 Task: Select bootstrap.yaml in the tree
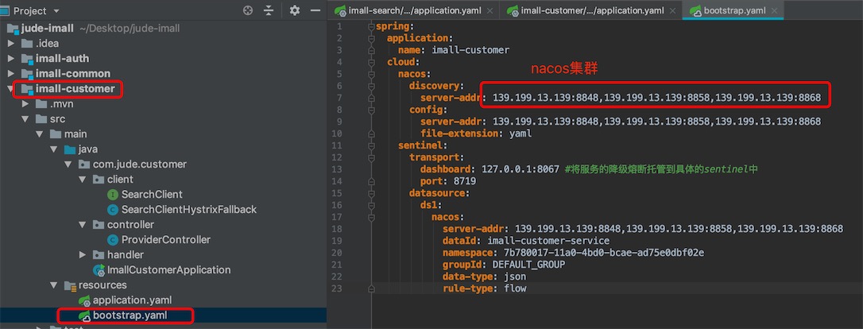pyautogui.click(x=130, y=315)
